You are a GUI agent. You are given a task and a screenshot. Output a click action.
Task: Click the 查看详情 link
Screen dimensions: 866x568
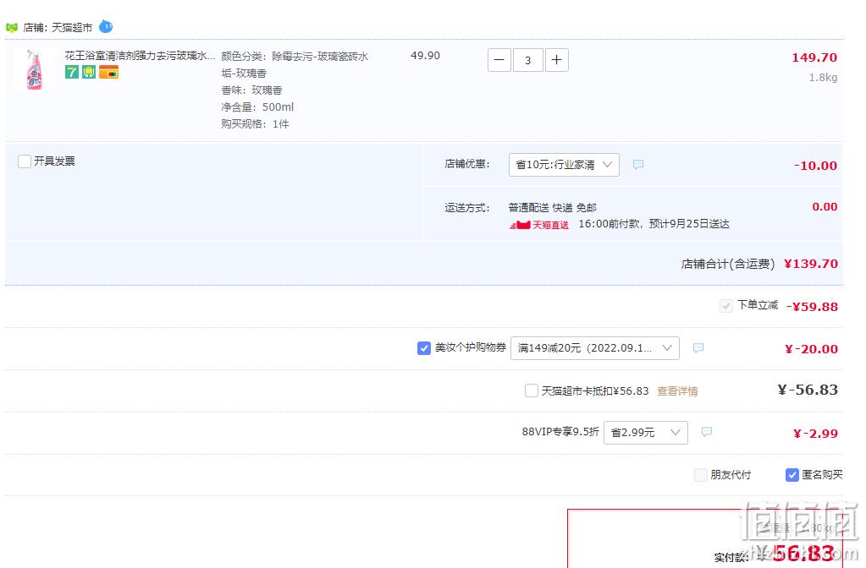pos(677,391)
